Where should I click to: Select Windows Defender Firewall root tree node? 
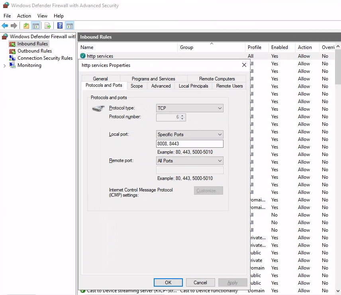coord(43,37)
